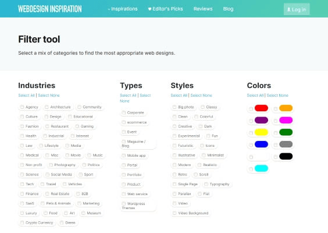Check the Experimental checkbox
328x233 pixels.
[174, 136]
